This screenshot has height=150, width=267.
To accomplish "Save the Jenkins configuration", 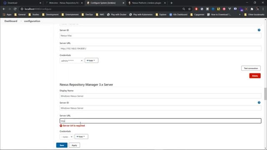I will point(62,145).
